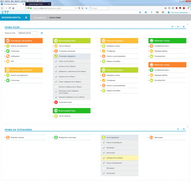The height and width of the screenshot is (186, 191).
Task: Toggle the Список телефонов листа обзвона checkbox
Action: pos(56,82)
